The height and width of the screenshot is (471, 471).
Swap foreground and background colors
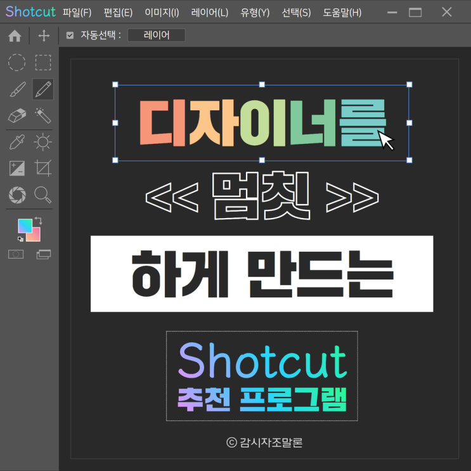[38, 221]
